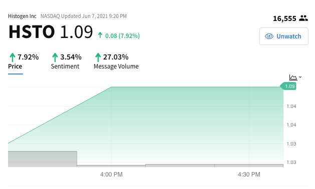The width and height of the screenshot is (315, 189).
Task: Click the watchers people icon
Action: [x=303, y=18]
